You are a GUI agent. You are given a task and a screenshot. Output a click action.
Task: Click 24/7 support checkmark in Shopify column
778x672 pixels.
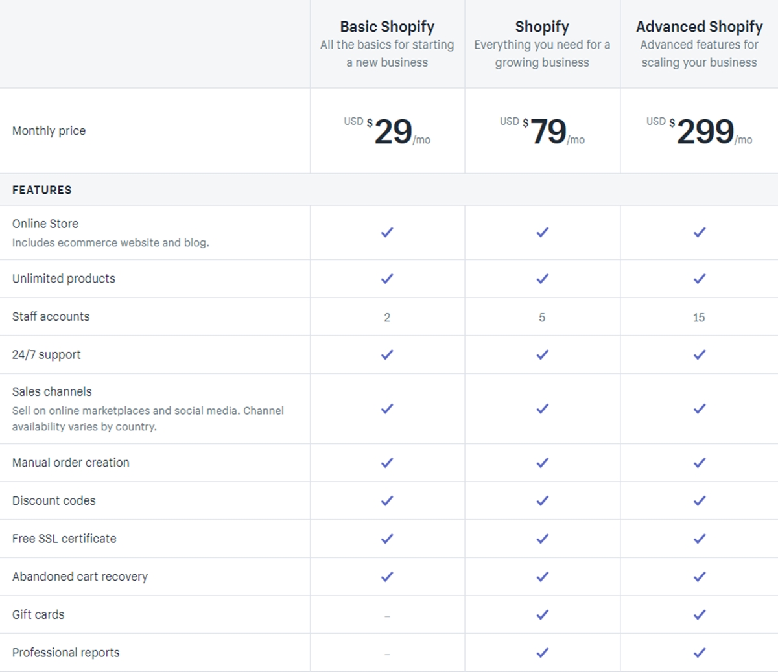tap(542, 354)
